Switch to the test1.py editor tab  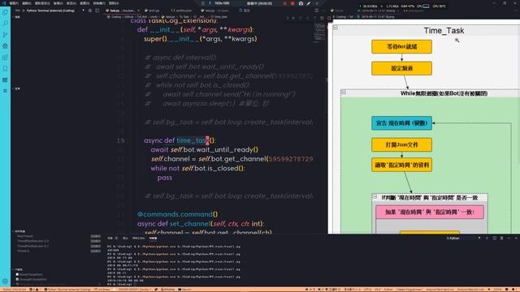(153, 11)
